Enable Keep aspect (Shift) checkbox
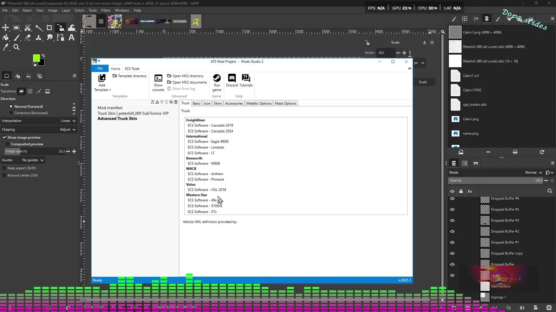Viewport: 556px width, 312px height. [x=4, y=168]
